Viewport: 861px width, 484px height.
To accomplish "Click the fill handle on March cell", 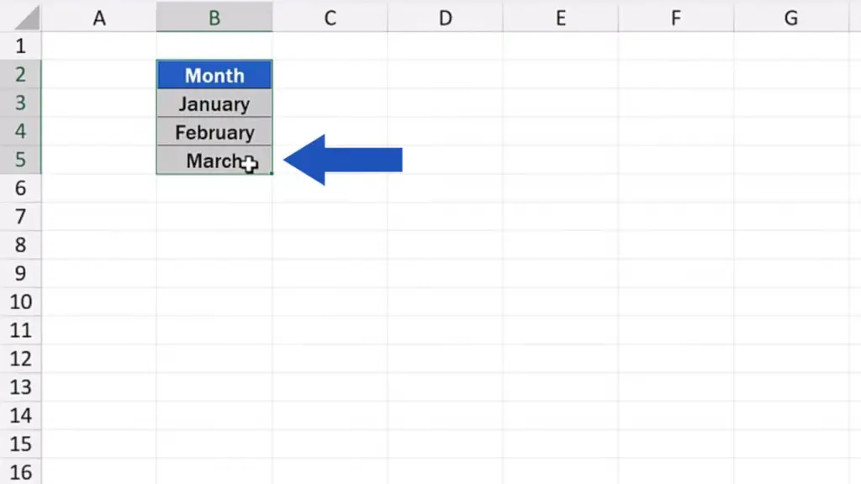I will tap(272, 173).
